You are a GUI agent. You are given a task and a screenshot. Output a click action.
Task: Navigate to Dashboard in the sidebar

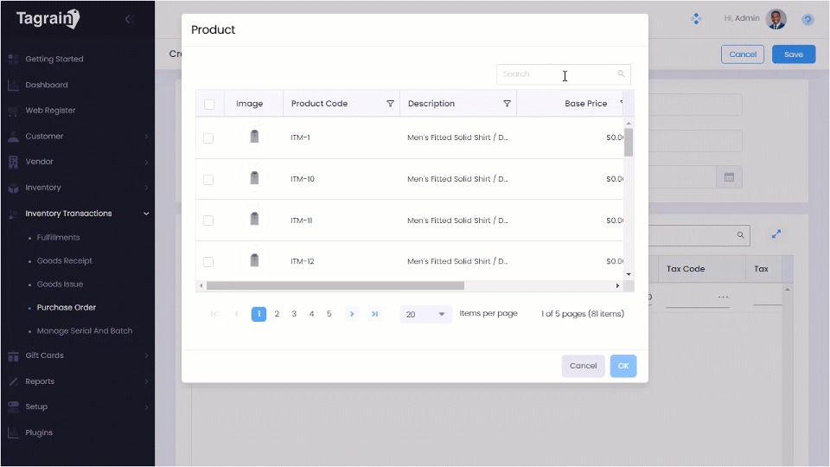46,85
